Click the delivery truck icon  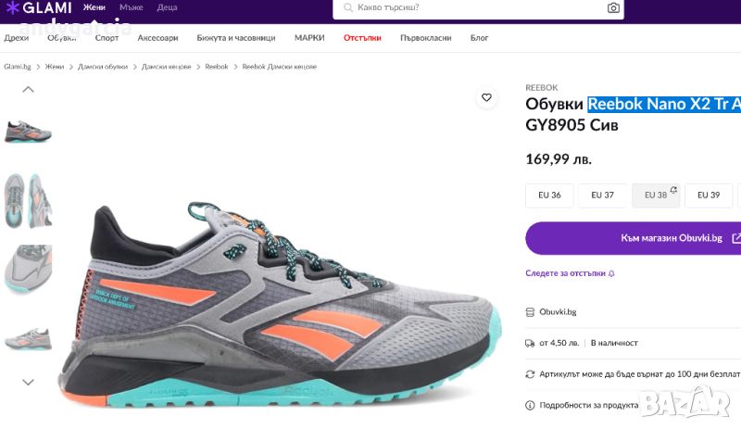(x=530, y=343)
